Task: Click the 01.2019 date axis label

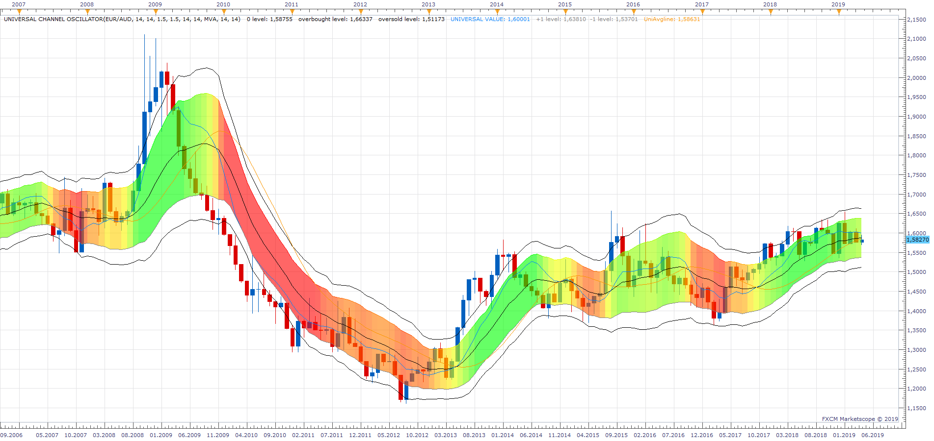Action: [x=844, y=435]
